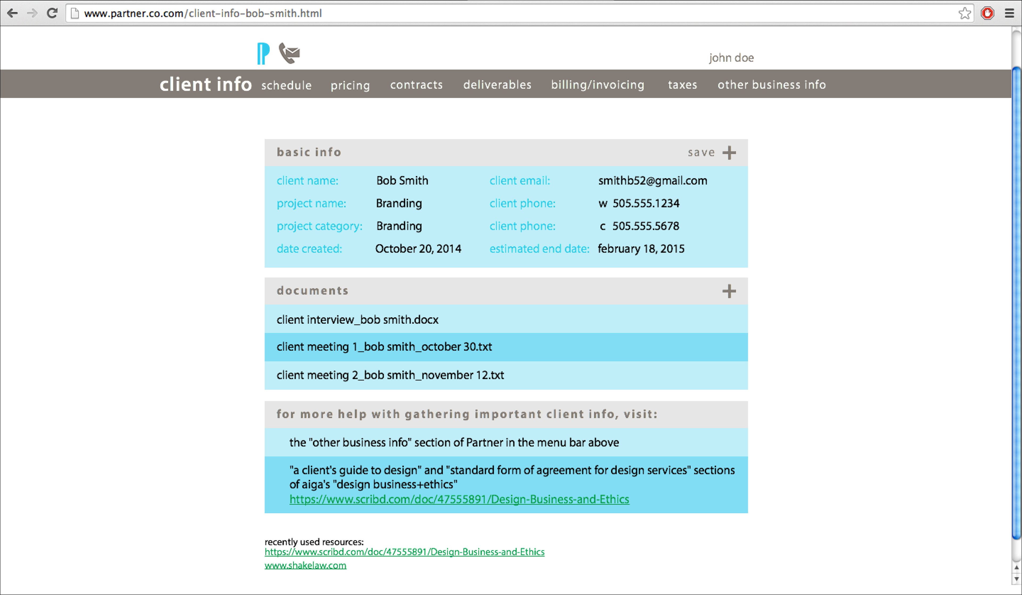The height and width of the screenshot is (595, 1022).
Task: Open client meeting 2 november 12.txt
Action: click(x=506, y=376)
